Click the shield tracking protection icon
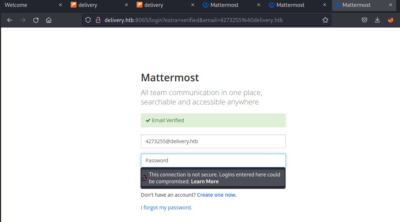The height and width of the screenshot is (222, 400). click(x=88, y=20)
